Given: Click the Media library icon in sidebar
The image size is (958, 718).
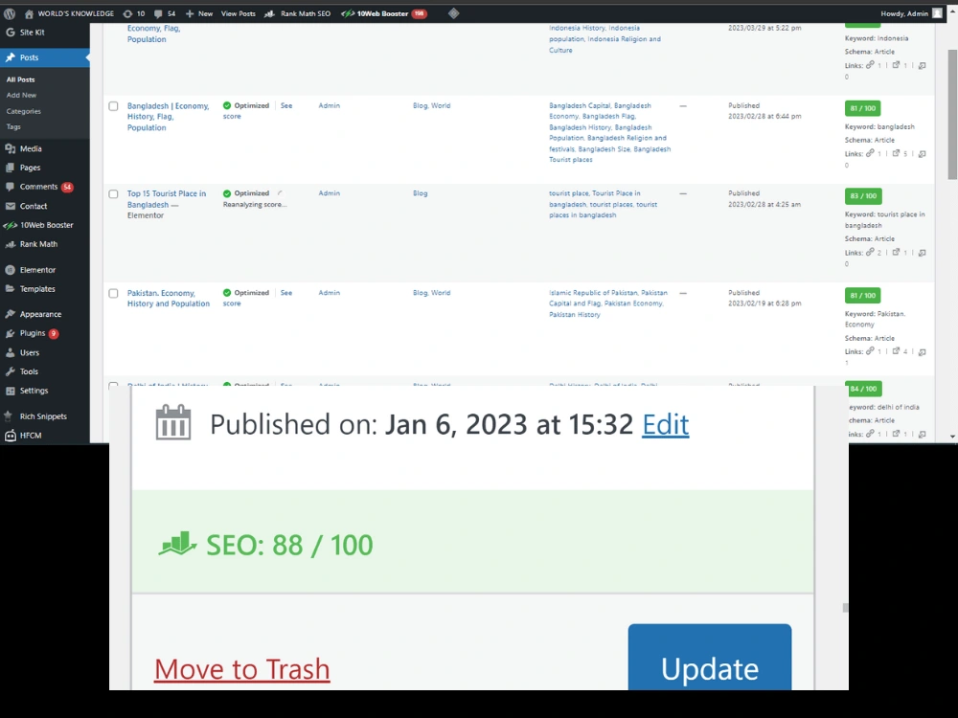Looking at the screenshot, I should [x=11, y=149].
